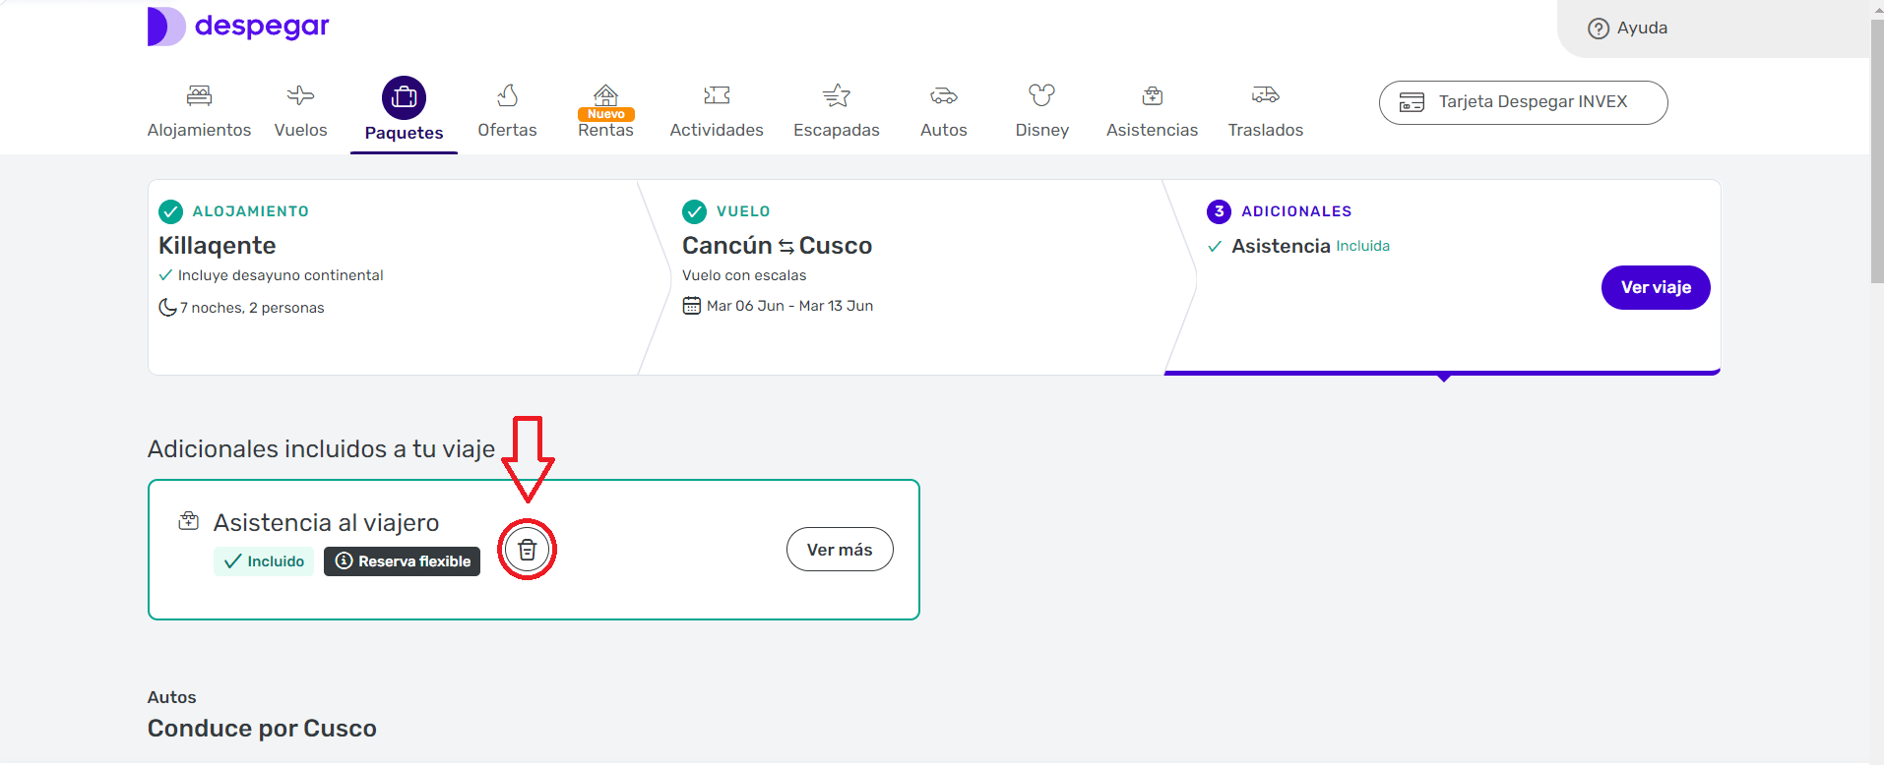Open the Alojamientos bed icon
Viewport: 1884px width, 765px height.
point(199,95)
